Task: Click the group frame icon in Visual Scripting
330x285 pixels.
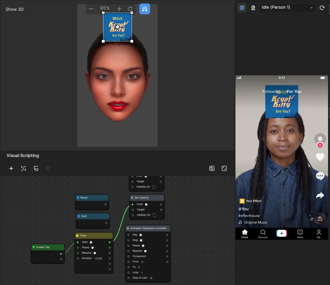Action: (36, 168)
